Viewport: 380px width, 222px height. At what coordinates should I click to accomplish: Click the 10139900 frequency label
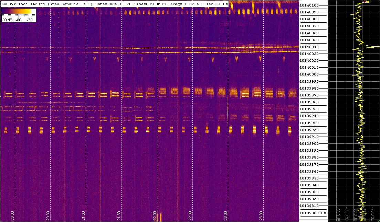click(x=309, y=144)
